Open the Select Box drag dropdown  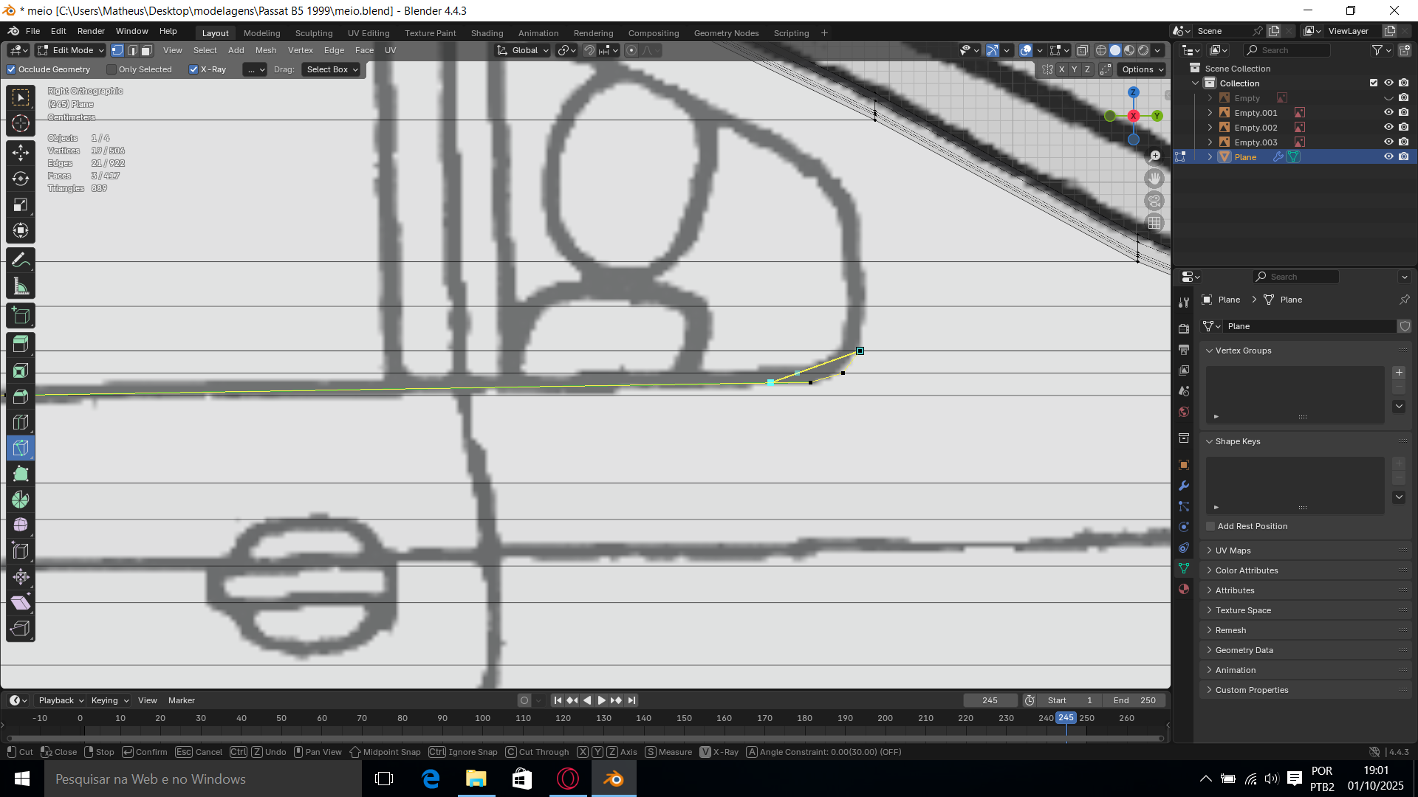pos(332,69)
